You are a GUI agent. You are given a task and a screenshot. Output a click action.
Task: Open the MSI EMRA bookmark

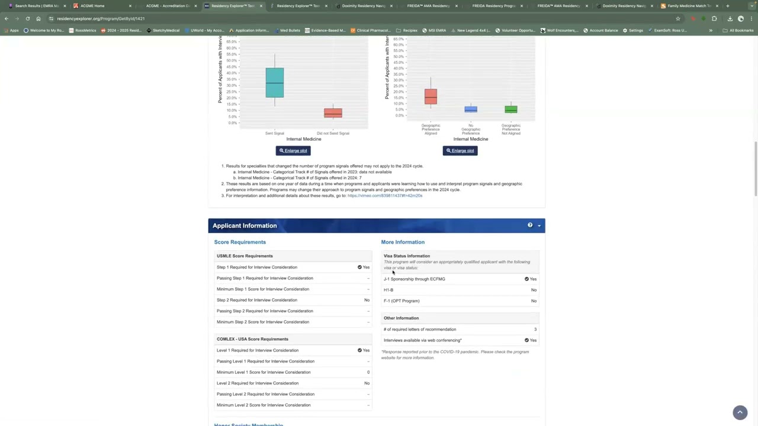pyautogui.click(x=435, y=30)
